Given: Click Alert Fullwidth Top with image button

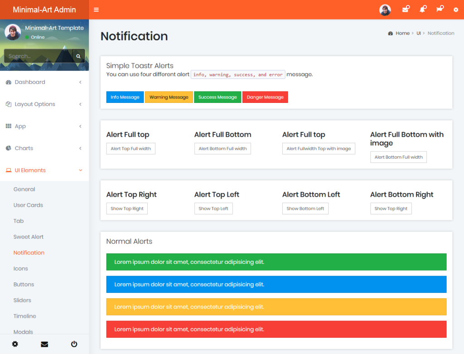Looking at the screenshot, I should point(319,149).
